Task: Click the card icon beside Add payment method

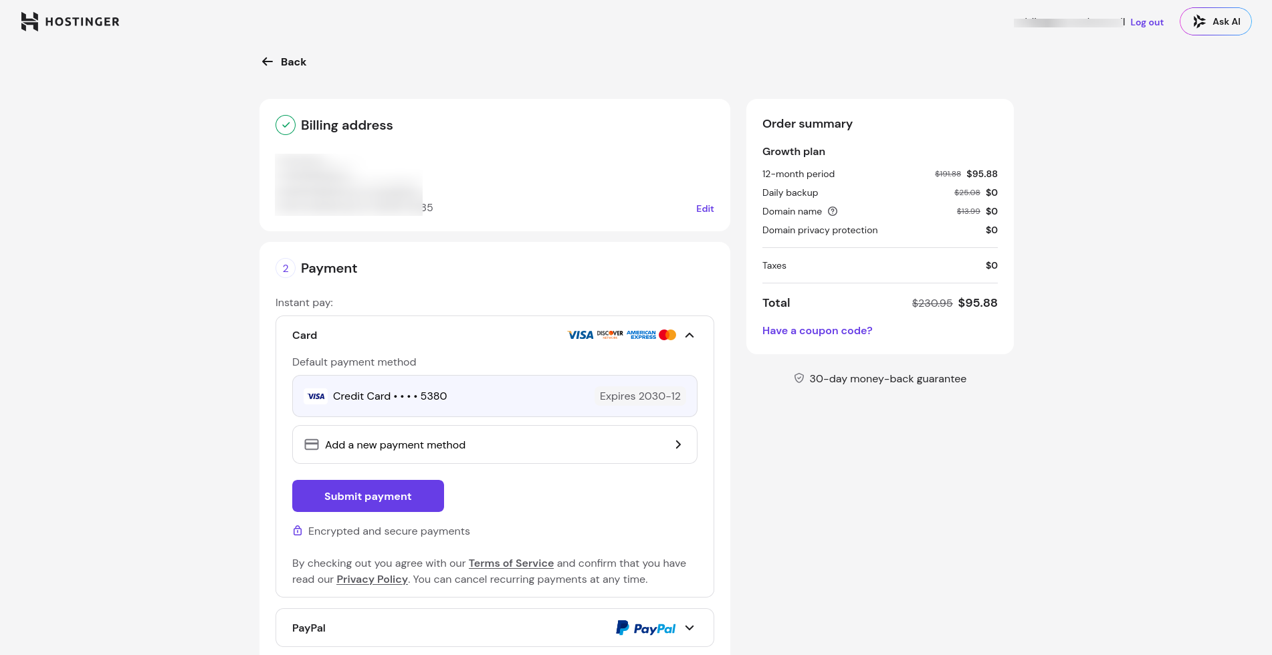Action: tap(312, 444)
